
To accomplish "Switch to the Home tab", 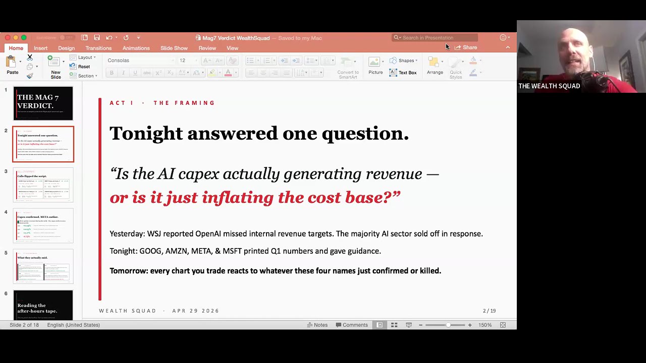I will 16,48.
